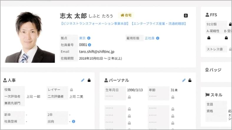Screen dimensions: 232x130
Task: Open the 東京 location link
Action: tap(82, 38)
